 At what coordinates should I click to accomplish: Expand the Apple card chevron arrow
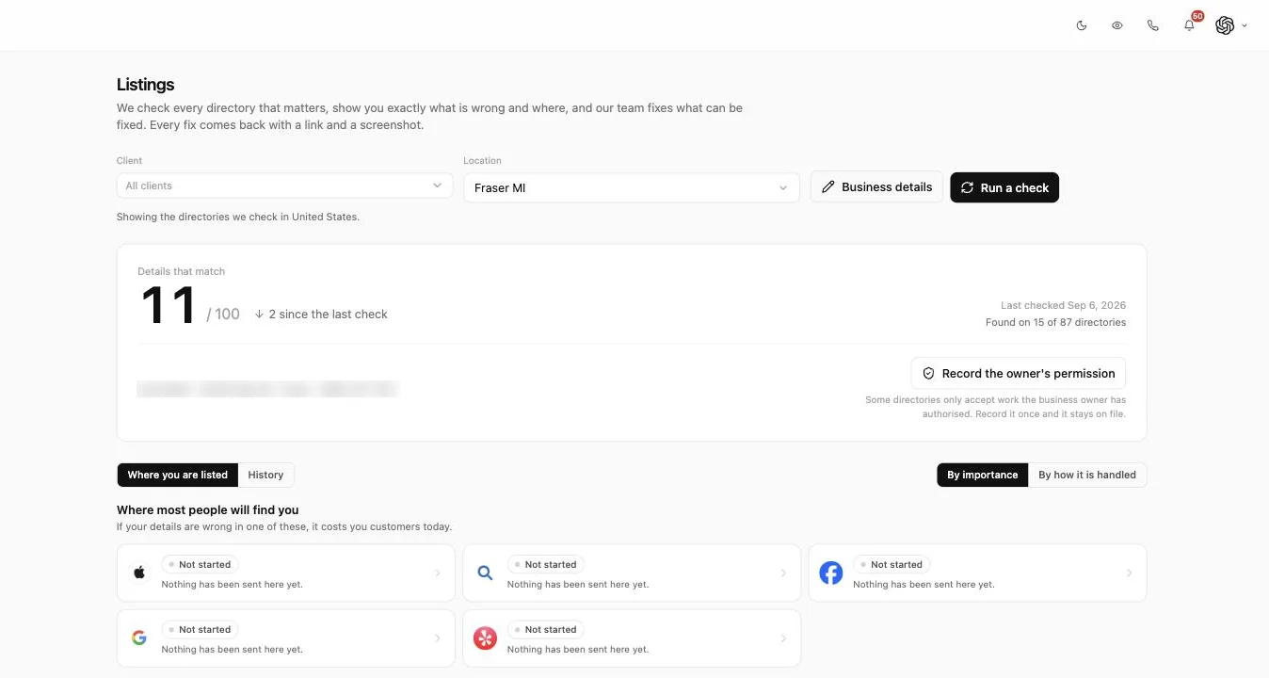click(438, 573)
